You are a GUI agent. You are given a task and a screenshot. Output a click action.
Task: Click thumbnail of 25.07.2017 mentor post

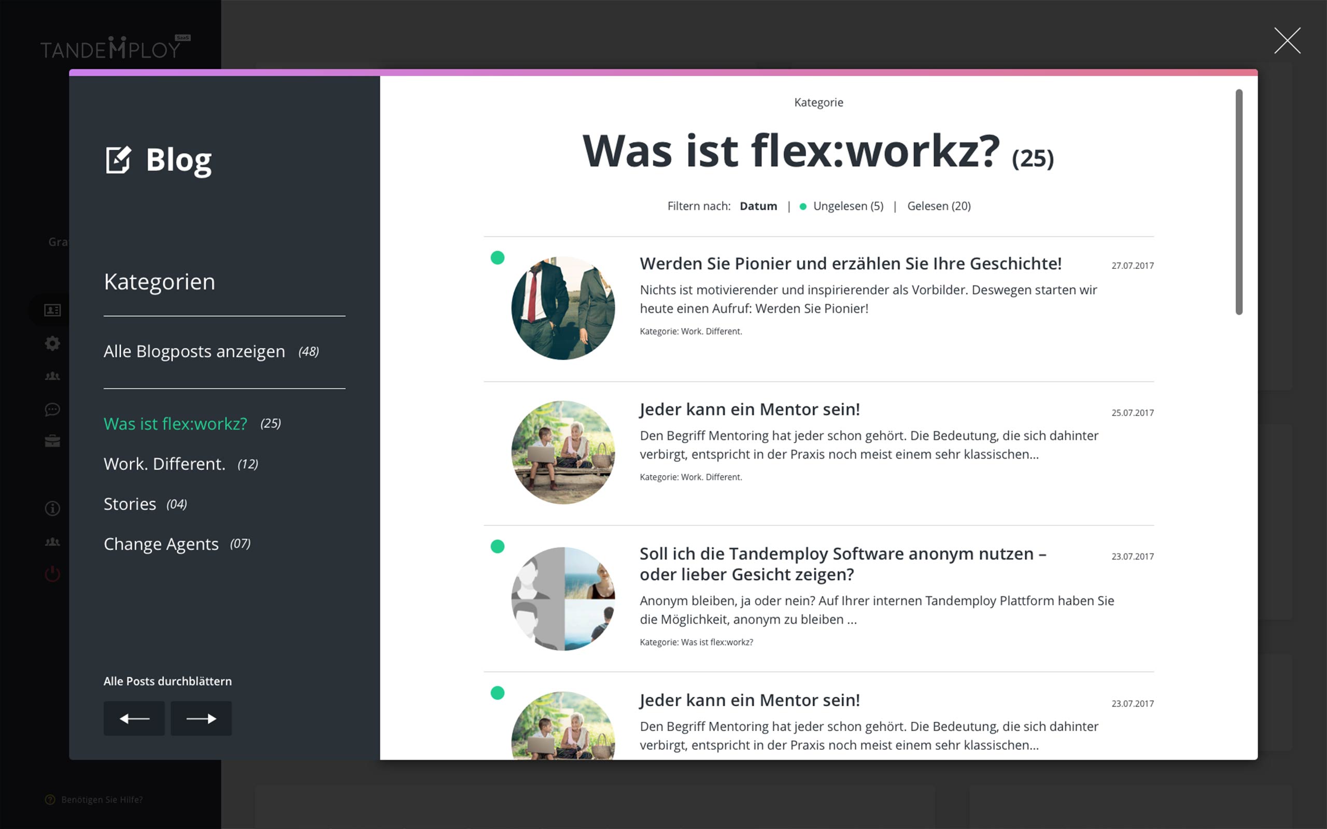563,452
